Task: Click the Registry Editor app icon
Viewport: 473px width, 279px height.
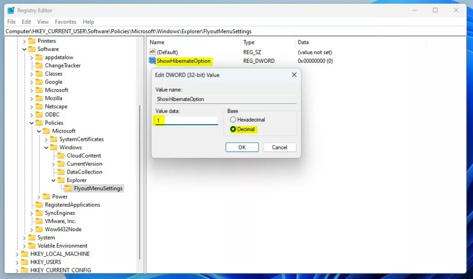Action: (11, 10)
